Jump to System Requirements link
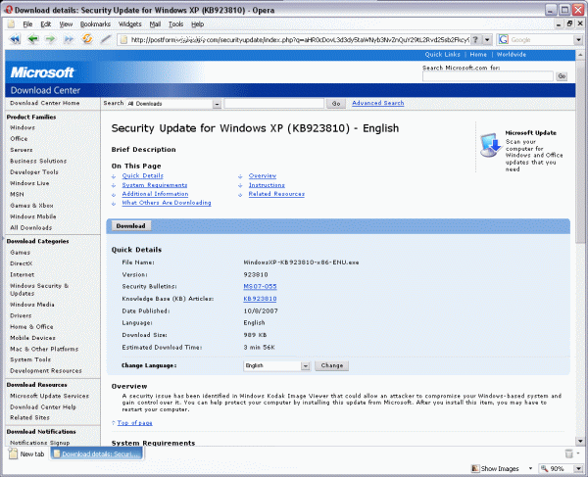 click(155, 185)
